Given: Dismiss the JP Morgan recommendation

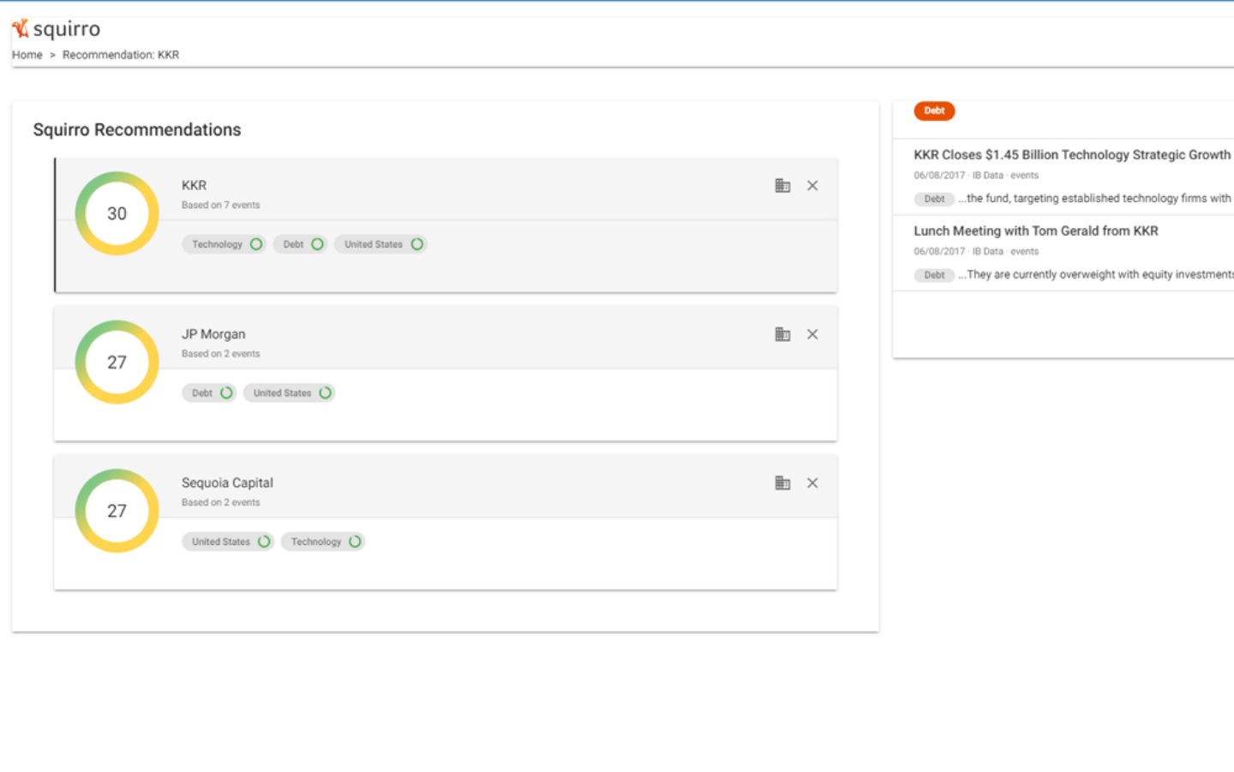Looking at the screenshot, I should 812,334.
